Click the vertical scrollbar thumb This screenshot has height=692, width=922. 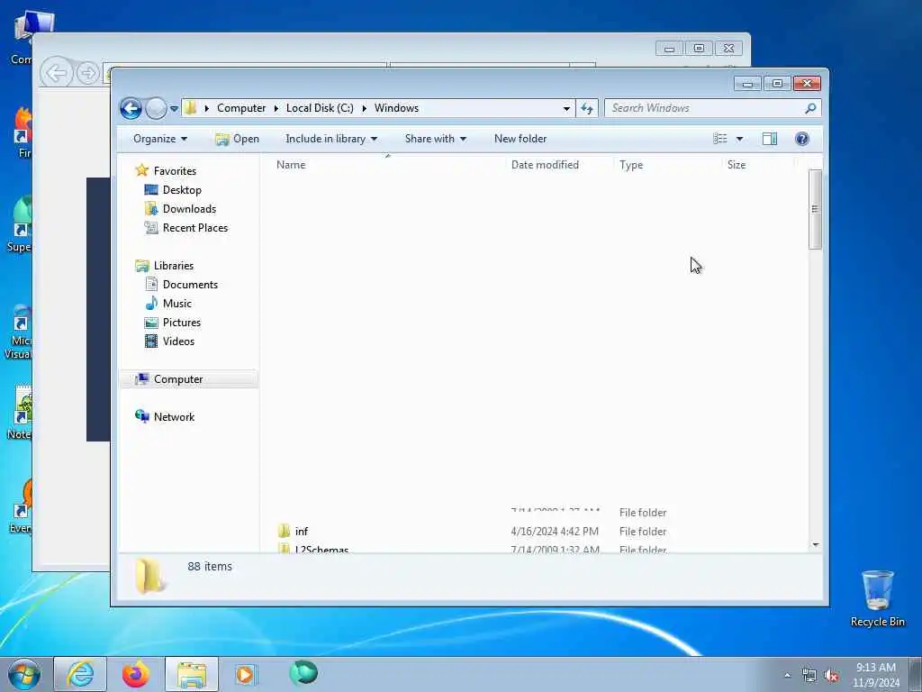tap(815, 209)
